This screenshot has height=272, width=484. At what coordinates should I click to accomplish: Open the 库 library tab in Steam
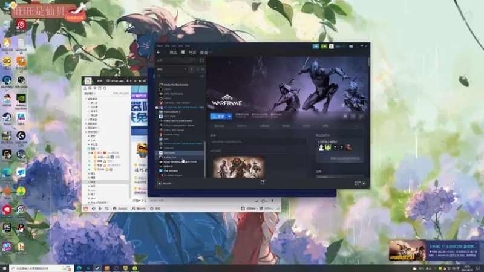[183, 53]
